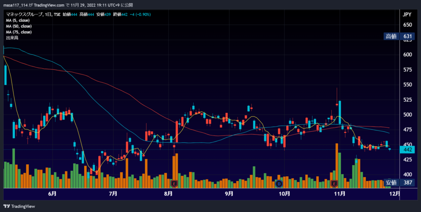Click the 11月 label on time axis
Screen dimensions: 421x212
pos(340,193)
